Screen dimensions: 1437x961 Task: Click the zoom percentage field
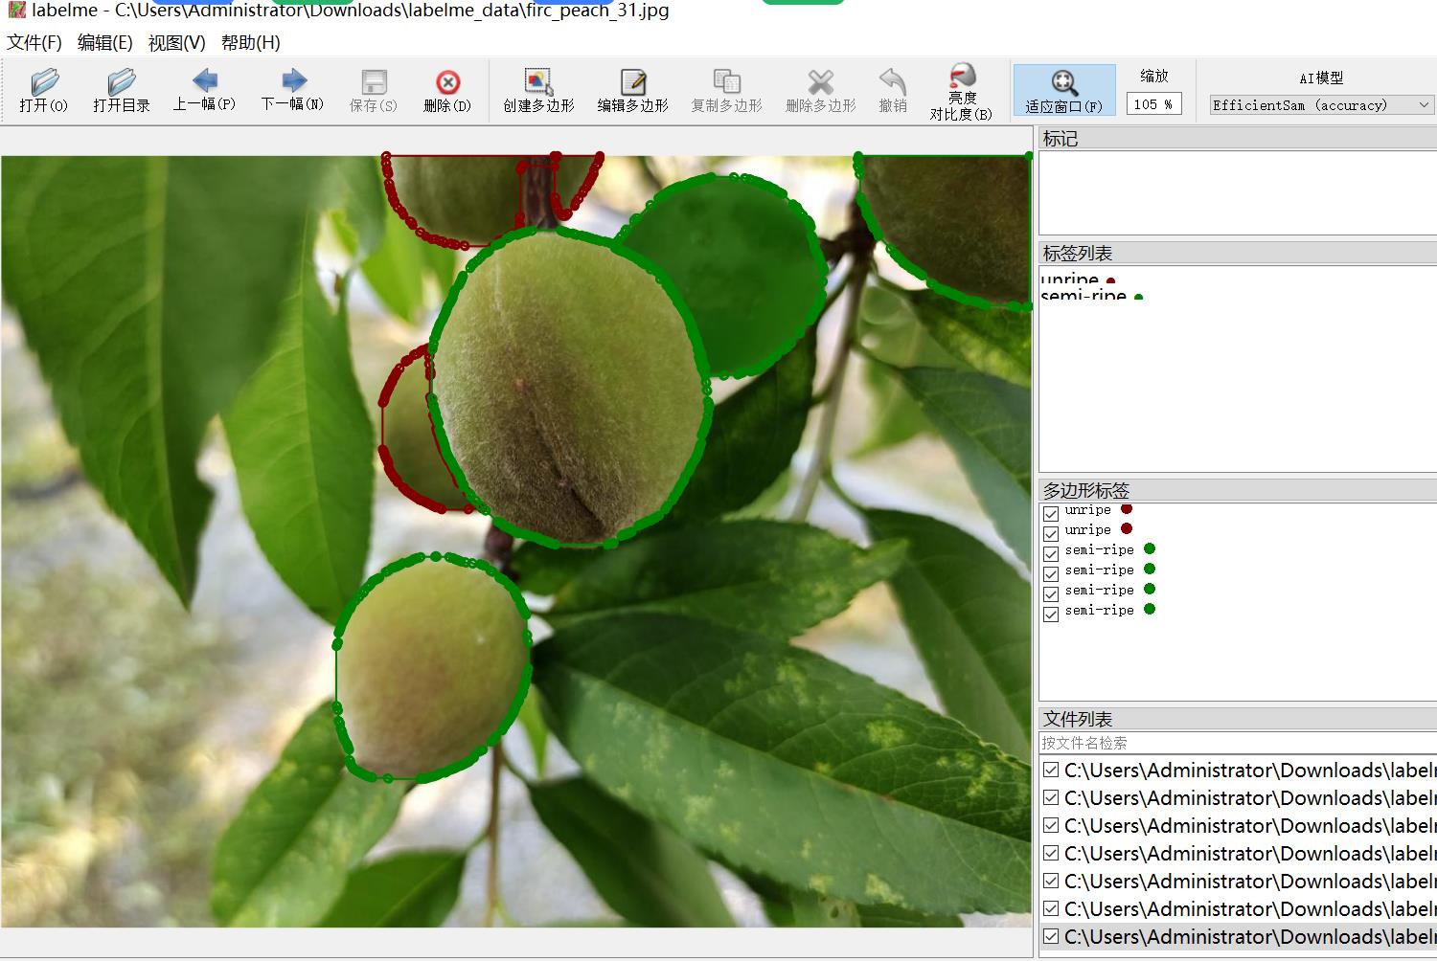point(1153,104)
